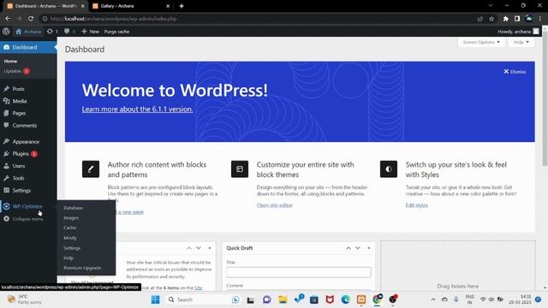Click the Styles half-circle icon
The width and height of the screenshot is (548, 308).
click(388, 169)
